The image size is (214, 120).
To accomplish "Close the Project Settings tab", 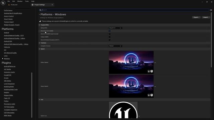I will [x=52, y=5].
